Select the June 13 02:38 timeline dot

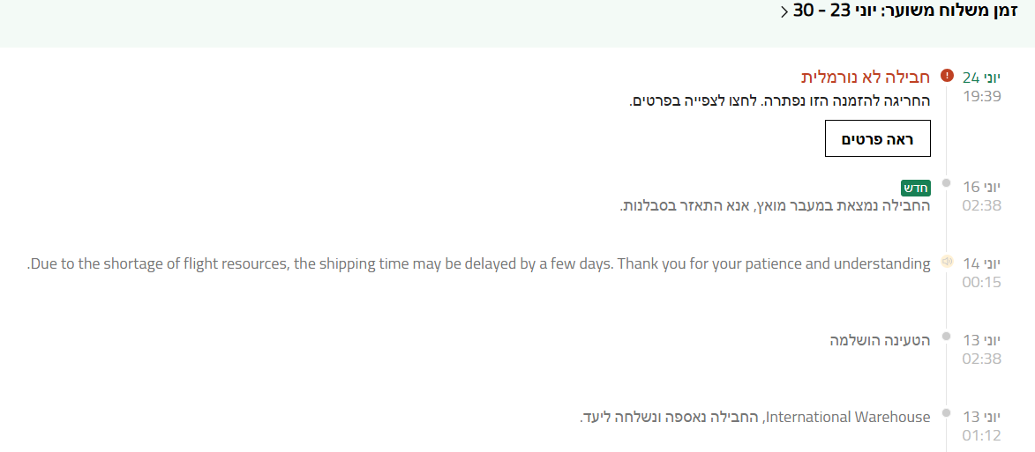(947, 337)
